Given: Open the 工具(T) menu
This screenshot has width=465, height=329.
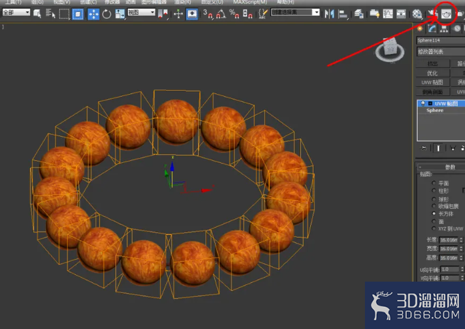Looking at the screenshot, I should click(x=13, y=2).
